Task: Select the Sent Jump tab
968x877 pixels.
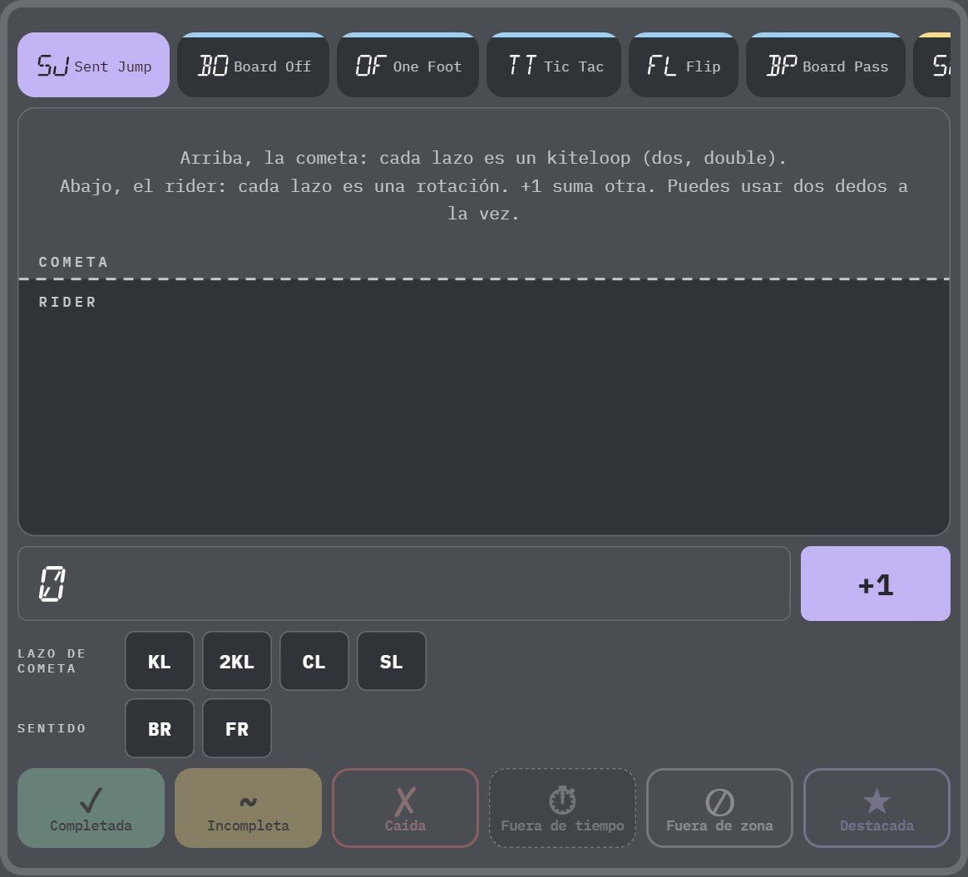Action: tap(93, 65)
